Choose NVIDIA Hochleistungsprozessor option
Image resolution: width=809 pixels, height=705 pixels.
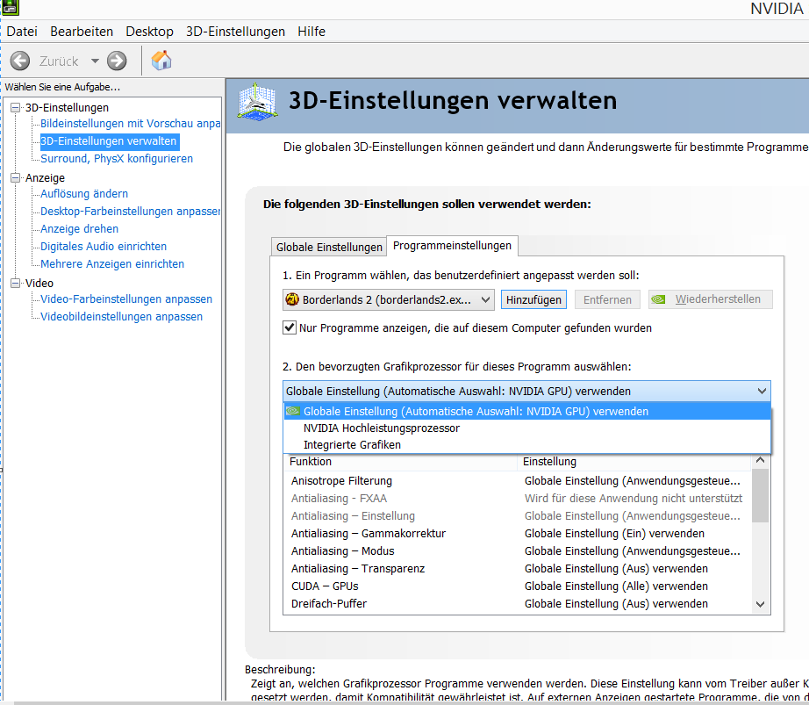pyautogui.click(x=526, y=428)
